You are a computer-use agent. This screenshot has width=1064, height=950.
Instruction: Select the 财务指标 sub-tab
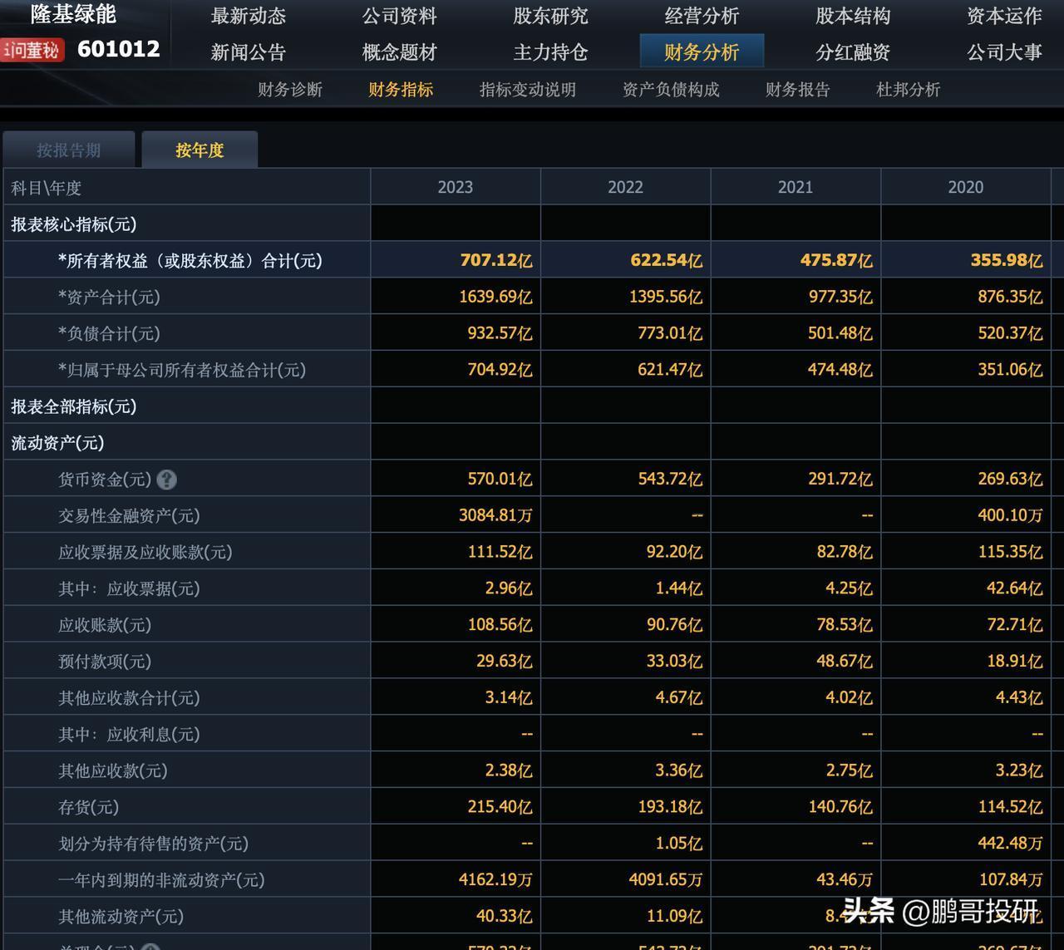click(x=401, y=90)
